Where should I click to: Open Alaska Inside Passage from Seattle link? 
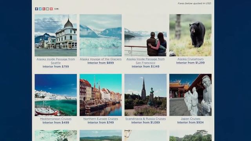click(x=56, y=61)
